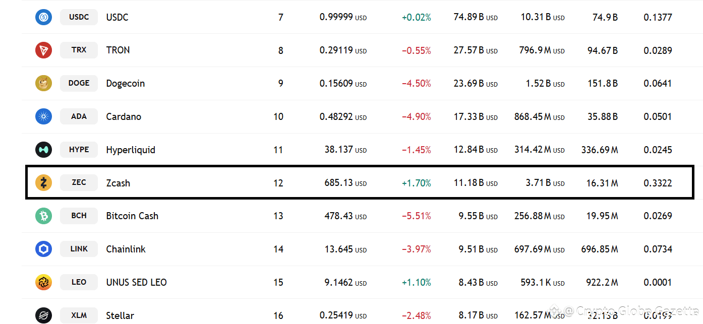Click the Chainlink hexagon logo
The height and width of the screenshot is (324, 703).
click(43, 249)
